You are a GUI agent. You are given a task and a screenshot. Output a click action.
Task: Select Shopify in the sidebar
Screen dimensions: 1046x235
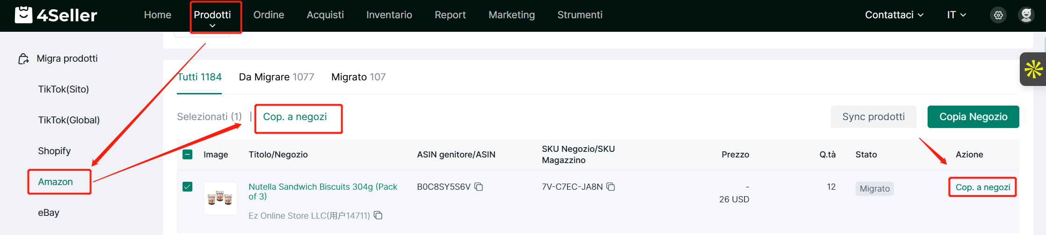[54, 151]
